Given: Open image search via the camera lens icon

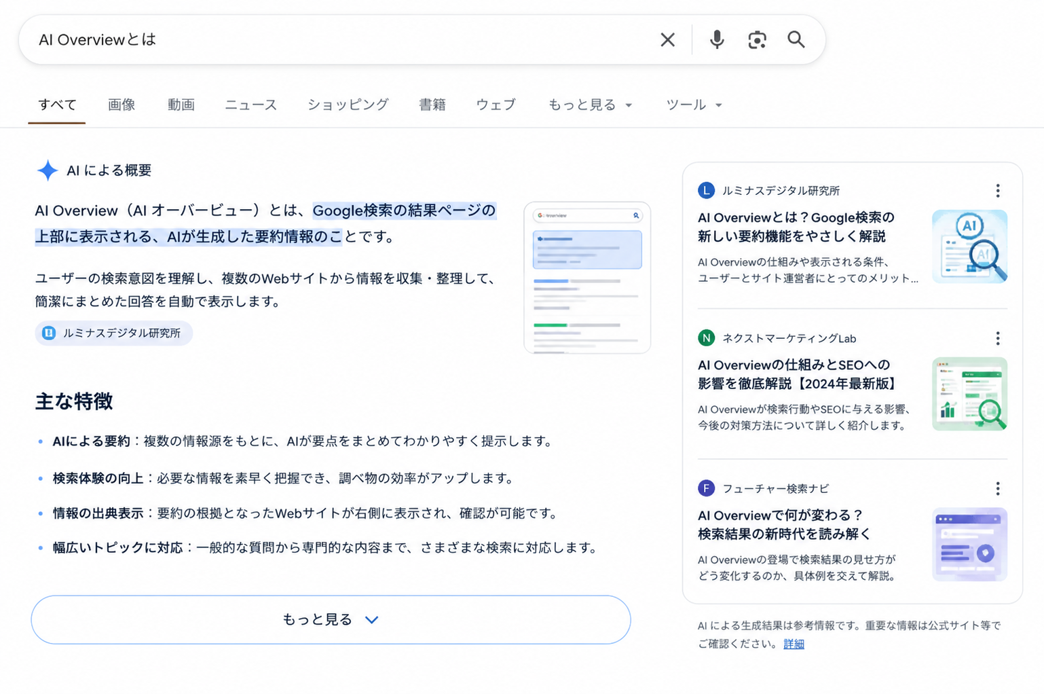Looking at the screenshot, I should (x=757, y=40).
